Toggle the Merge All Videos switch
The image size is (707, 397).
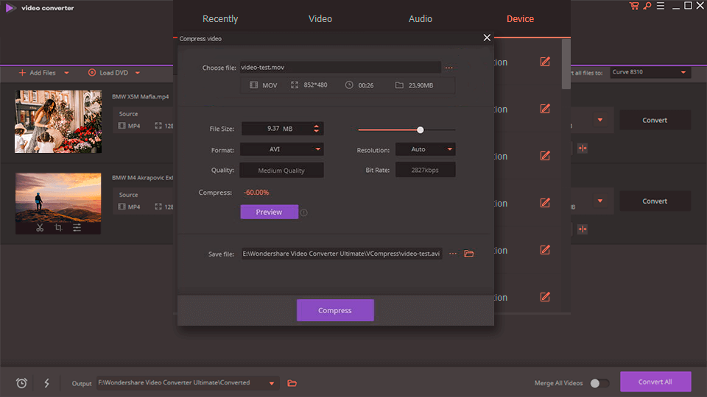point(599,383)
